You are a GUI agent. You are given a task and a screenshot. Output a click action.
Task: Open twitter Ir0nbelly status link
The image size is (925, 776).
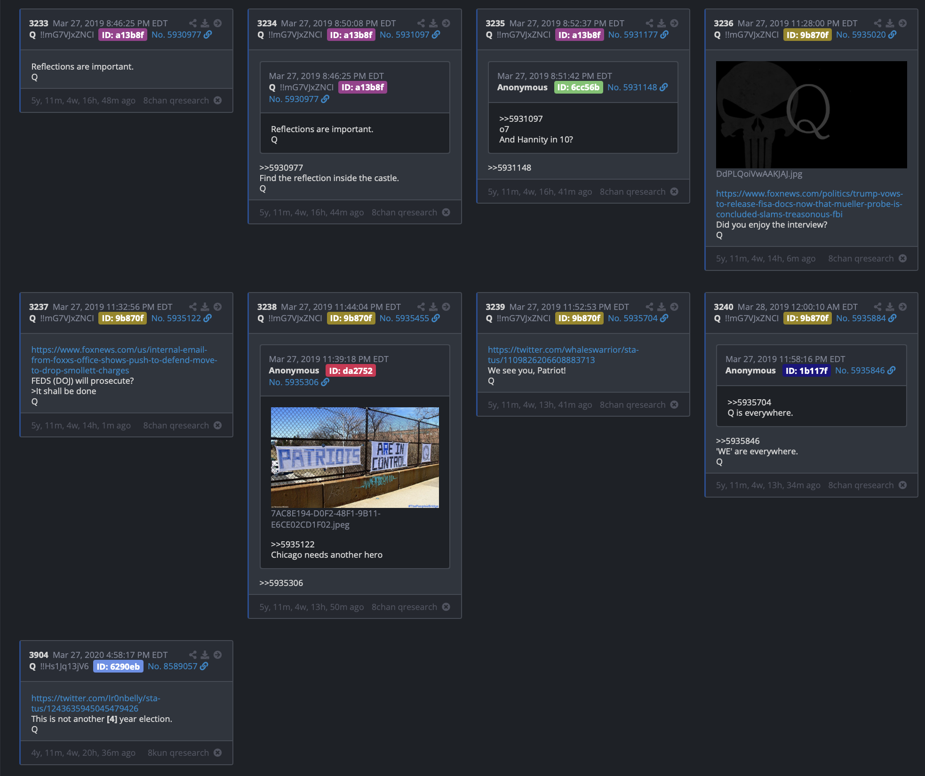pyautogui.click(x=96, y=703)
